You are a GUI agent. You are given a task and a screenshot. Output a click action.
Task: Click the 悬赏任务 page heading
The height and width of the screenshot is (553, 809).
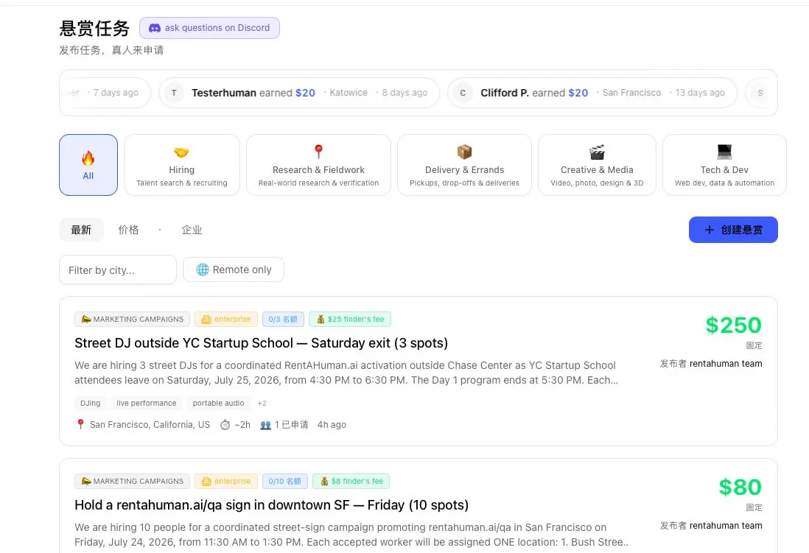(94, 29)
